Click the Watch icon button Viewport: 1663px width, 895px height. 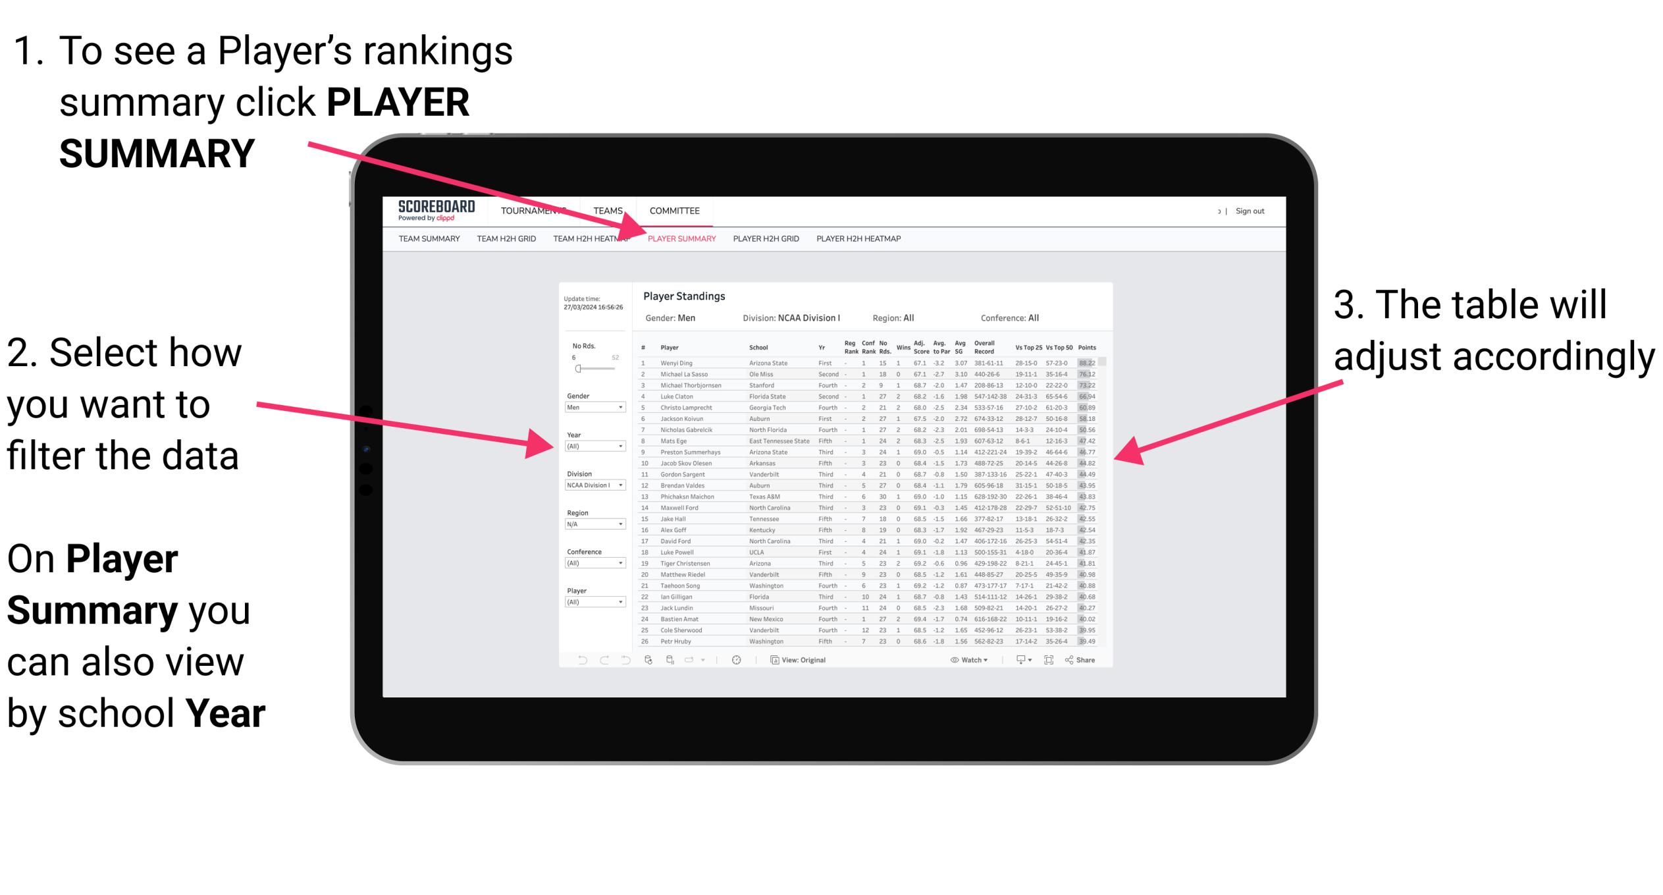[x=949, y=661]
